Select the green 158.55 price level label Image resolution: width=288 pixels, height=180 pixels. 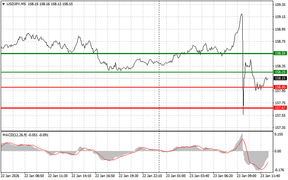(280, 53)
